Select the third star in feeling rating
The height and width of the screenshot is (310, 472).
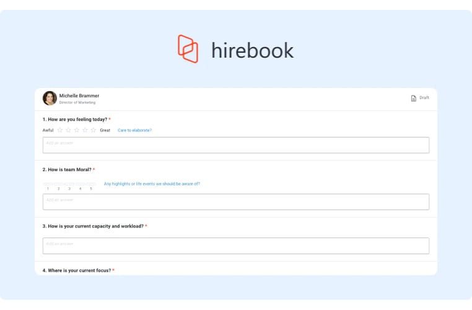(77, 130)
